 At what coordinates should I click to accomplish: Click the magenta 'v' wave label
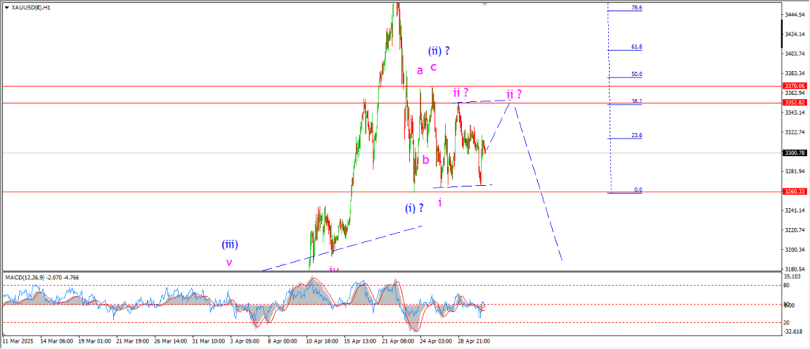229,263
